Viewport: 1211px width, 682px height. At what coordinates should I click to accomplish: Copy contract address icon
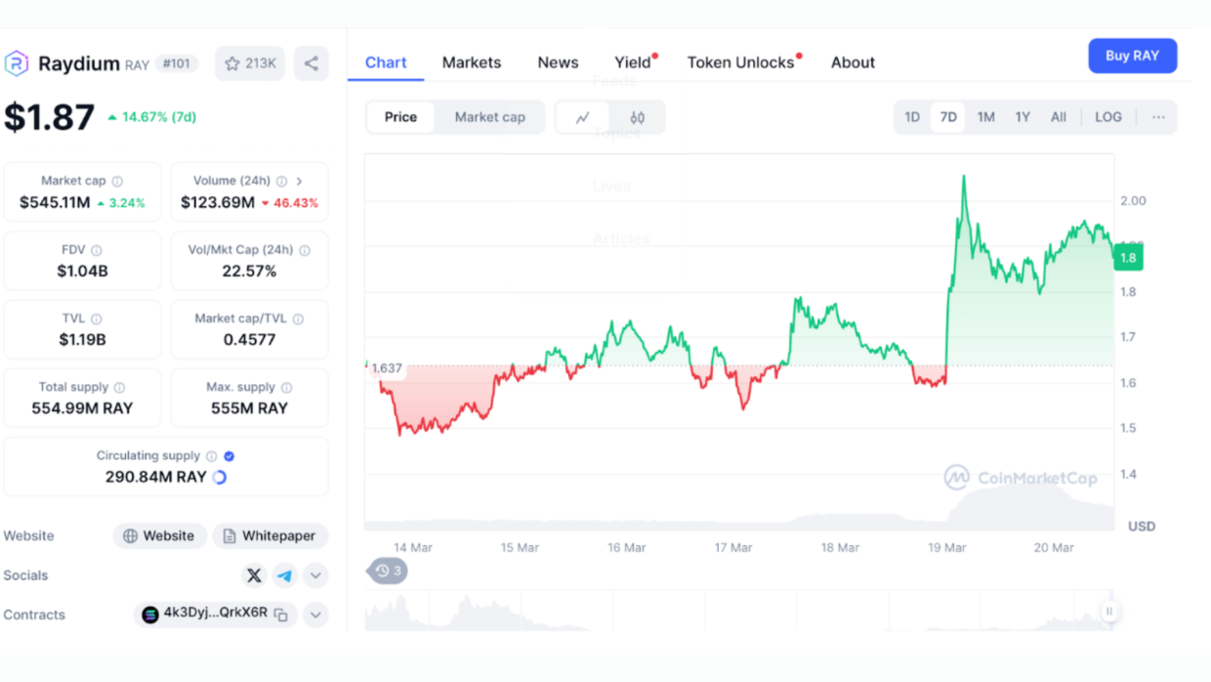coord(281,615)
